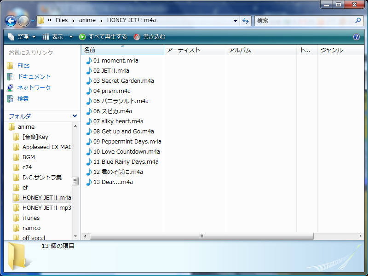The width and height of the screenshot is (368, 276).
Task: Click folder tree scroll down arrow
Action: click(75, 236)
